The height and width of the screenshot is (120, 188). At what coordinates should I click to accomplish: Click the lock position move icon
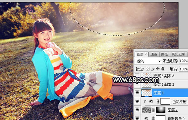tap(158, 69)
